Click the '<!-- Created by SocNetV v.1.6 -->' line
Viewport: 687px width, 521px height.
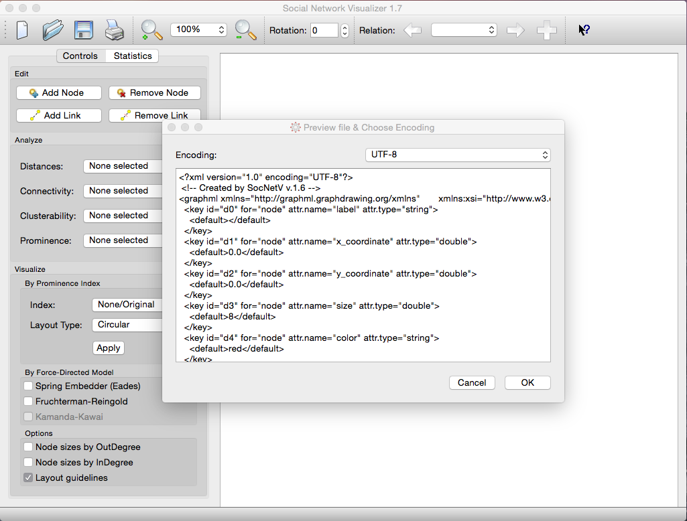point(251,188)
